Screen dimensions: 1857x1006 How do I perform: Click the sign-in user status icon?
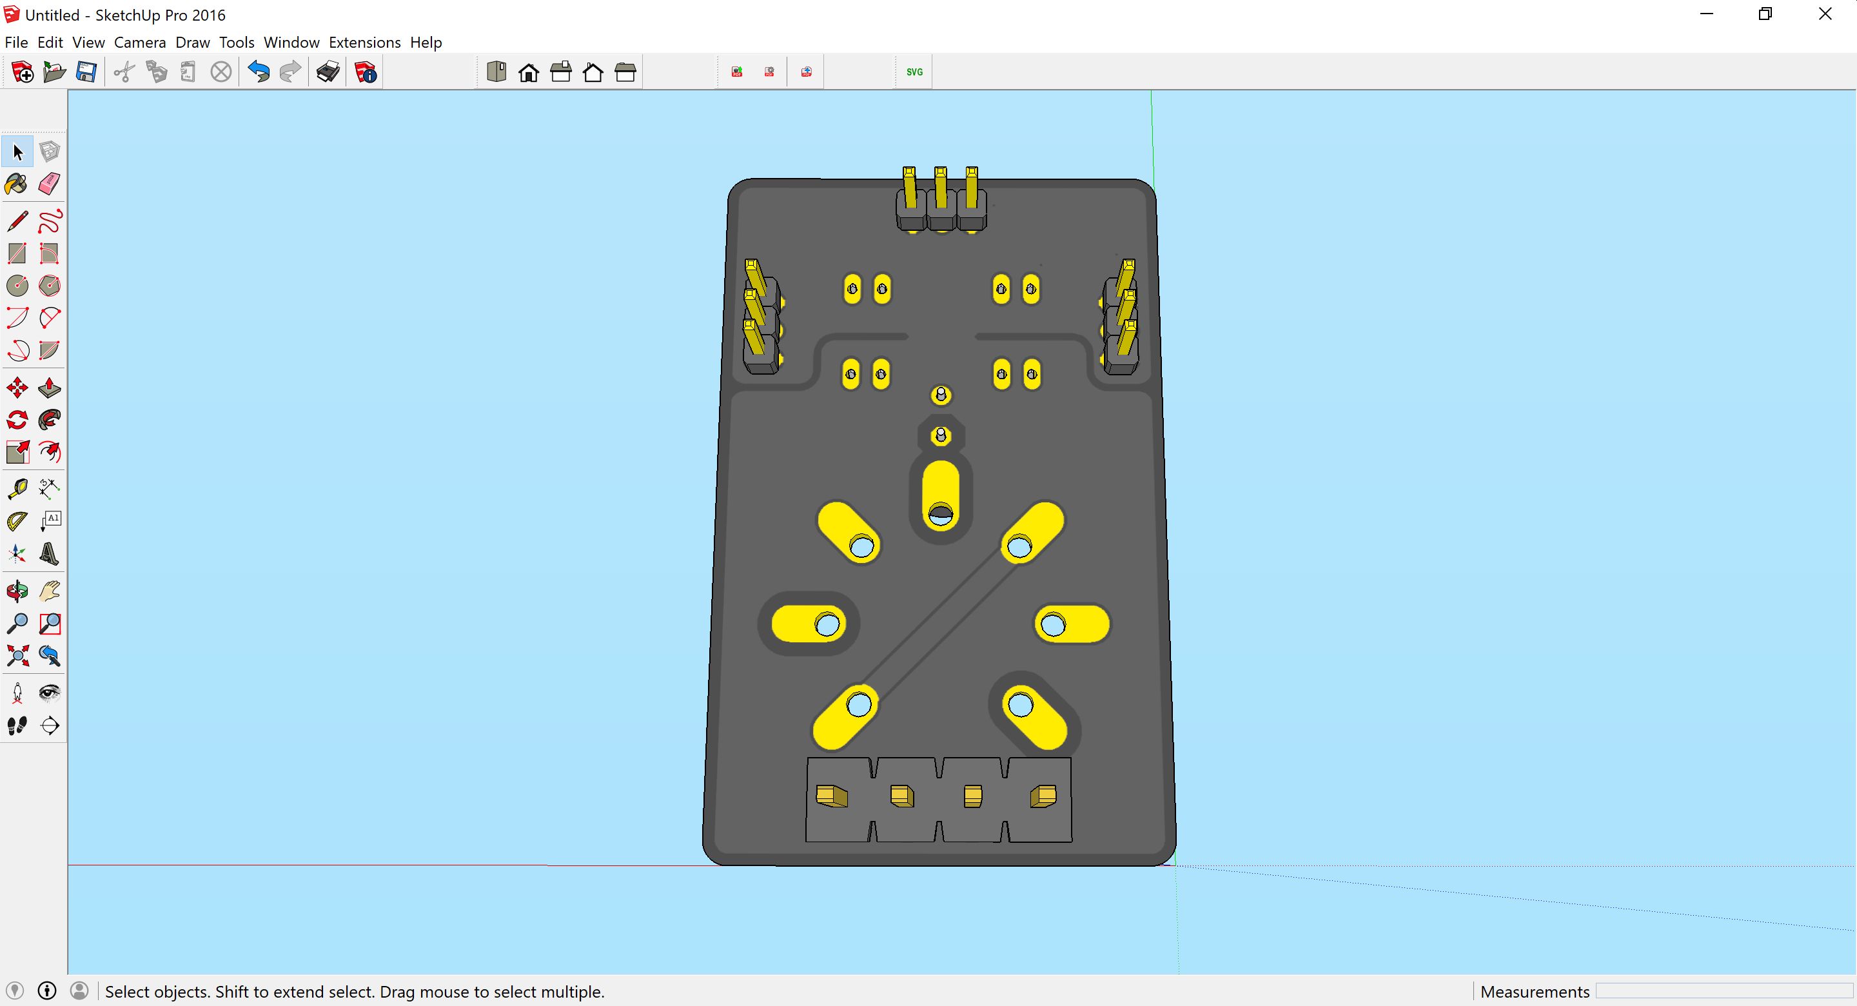click(79, 991)
